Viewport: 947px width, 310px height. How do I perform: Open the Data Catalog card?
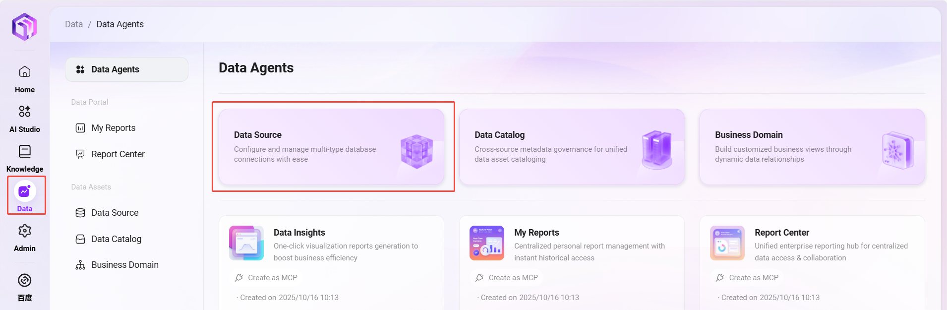pos(572,147)
